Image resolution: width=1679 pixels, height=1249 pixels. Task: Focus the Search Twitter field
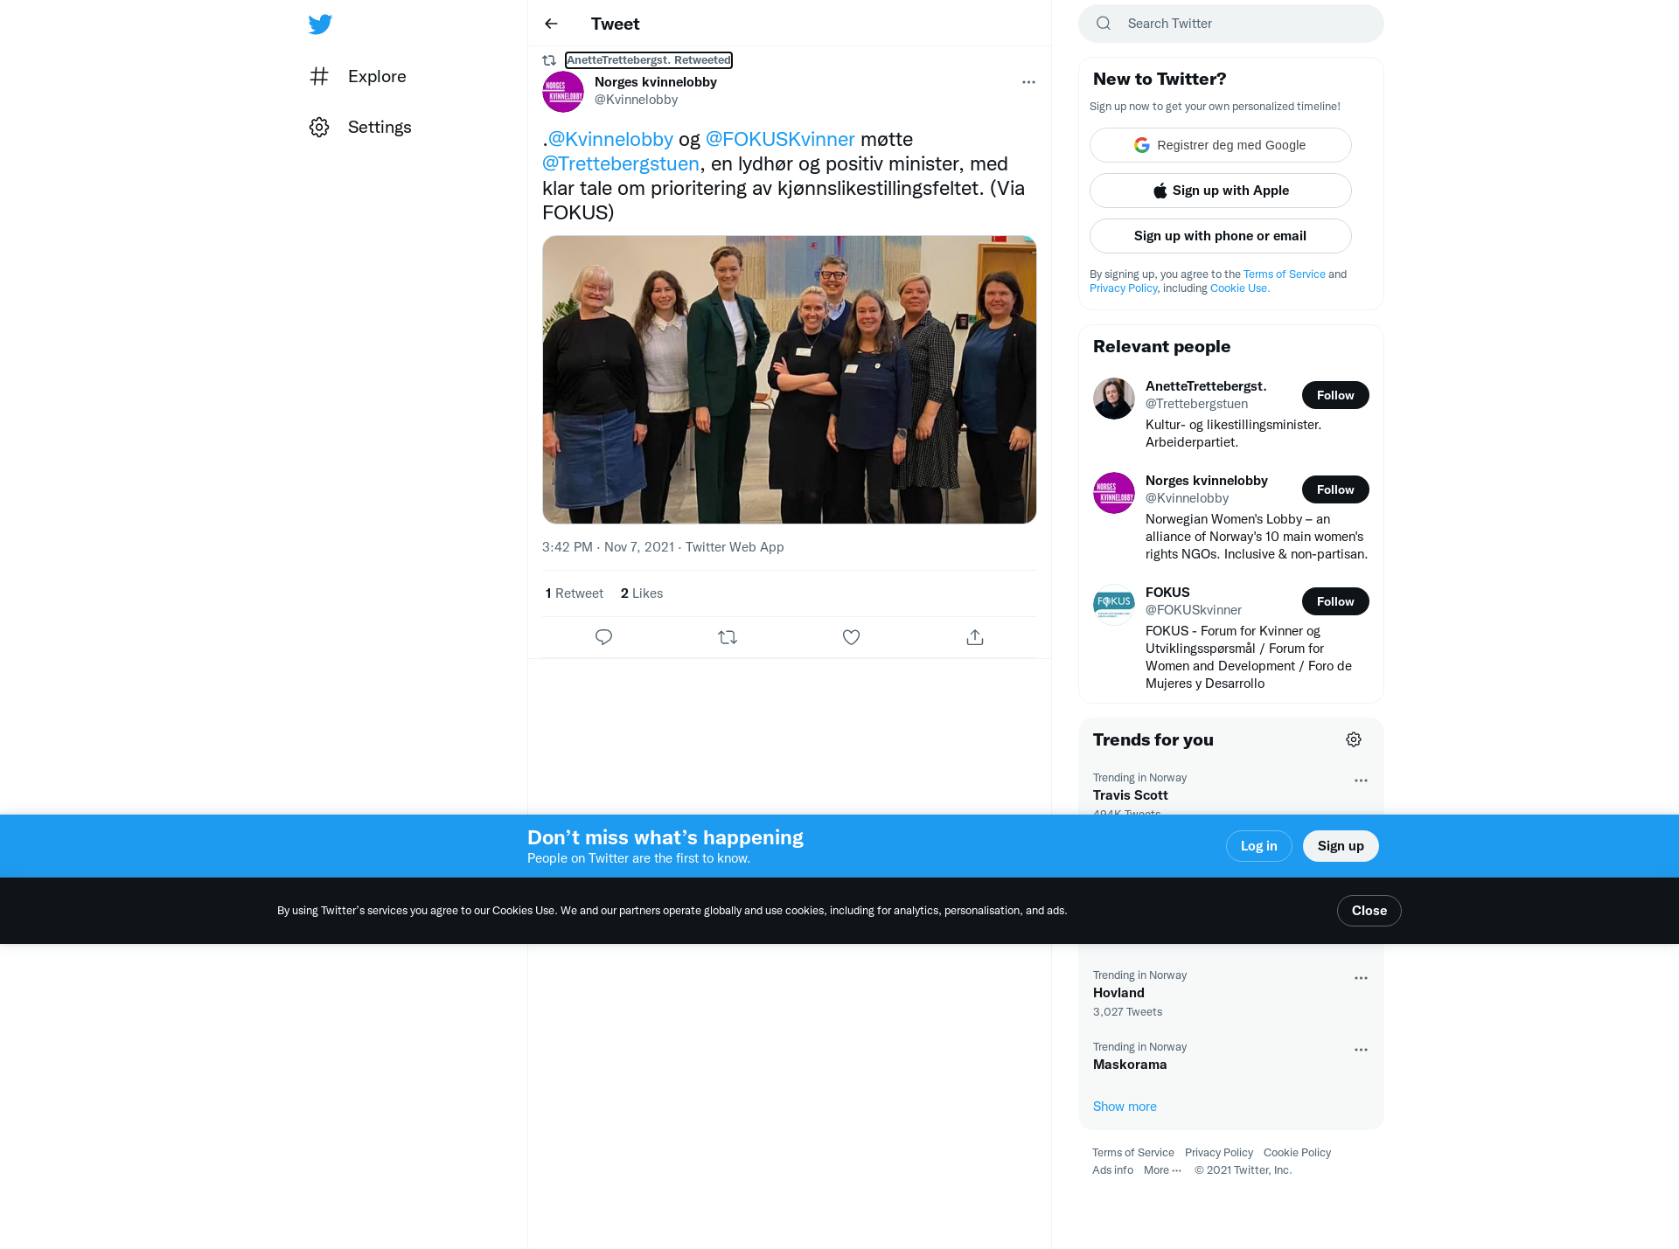pyautogui.click(x=1231, y=24)
